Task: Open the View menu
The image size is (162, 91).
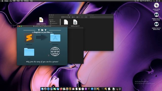Action: (18, 1)
